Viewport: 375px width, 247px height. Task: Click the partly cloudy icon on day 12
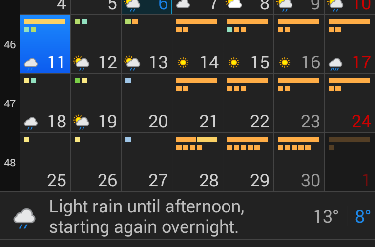pyautogui.click(x=81, y=62)
